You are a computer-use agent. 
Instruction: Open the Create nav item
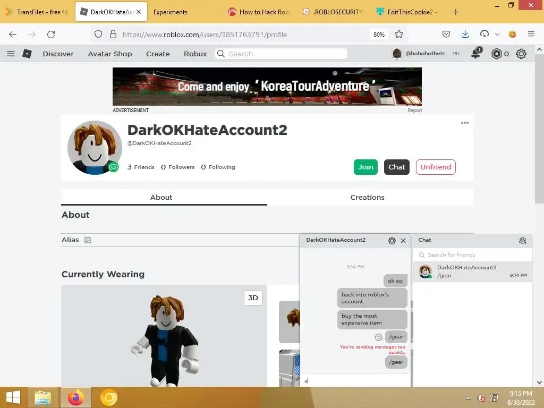pos(158,54)
